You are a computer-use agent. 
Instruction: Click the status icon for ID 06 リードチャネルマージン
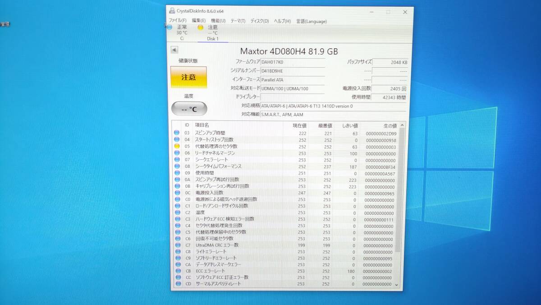click(177, 153)
